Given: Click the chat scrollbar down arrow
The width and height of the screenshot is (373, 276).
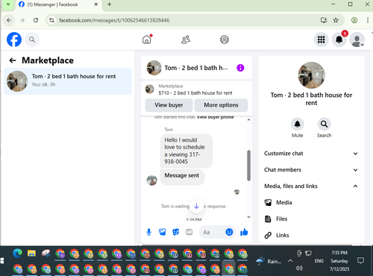Looking at the screenshot, I should click(x=248, y=217).
